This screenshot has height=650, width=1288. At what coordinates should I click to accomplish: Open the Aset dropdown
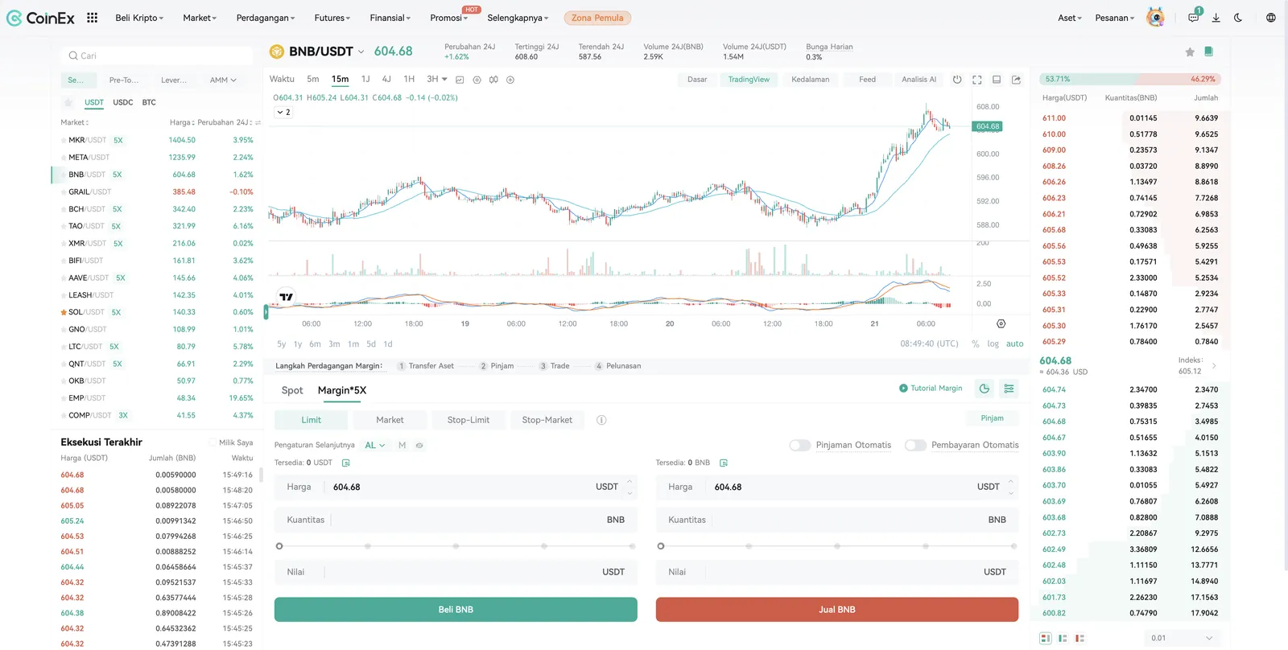click(1070, 18)
